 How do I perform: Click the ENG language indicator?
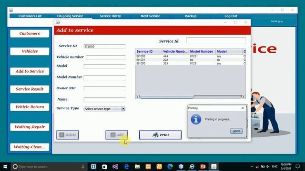[274, 167]
